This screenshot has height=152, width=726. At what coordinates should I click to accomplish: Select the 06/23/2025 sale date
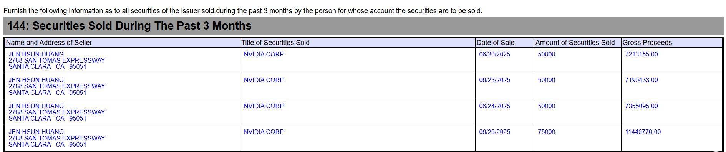[x=495, y=80]
